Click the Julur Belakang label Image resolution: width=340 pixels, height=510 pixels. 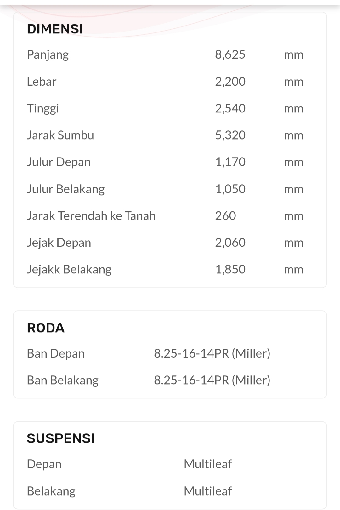(66, 189)
